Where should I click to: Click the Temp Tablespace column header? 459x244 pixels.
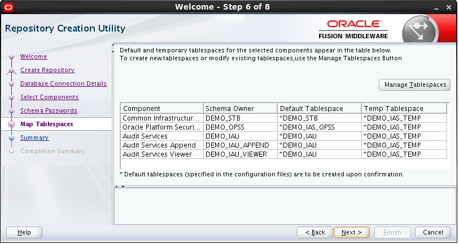coord(404,108)
